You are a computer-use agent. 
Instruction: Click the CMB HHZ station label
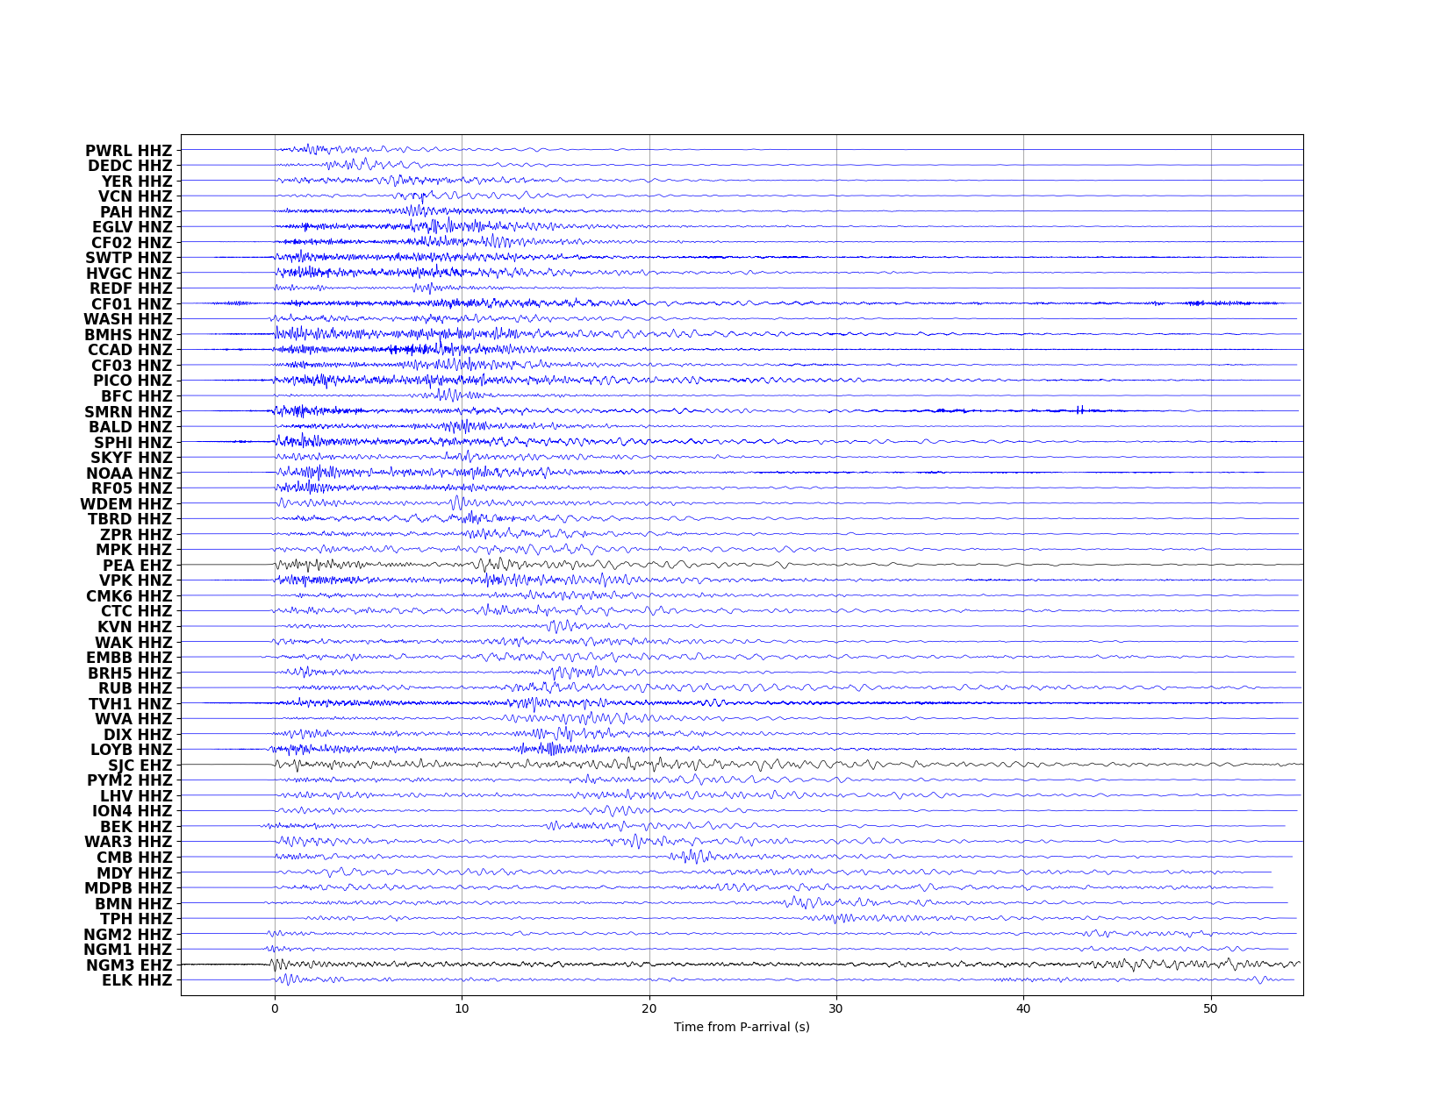[x=134, y=858]
